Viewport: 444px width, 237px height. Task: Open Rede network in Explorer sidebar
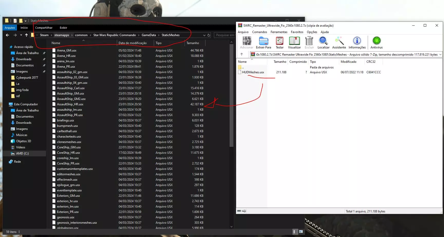(17, 162)
